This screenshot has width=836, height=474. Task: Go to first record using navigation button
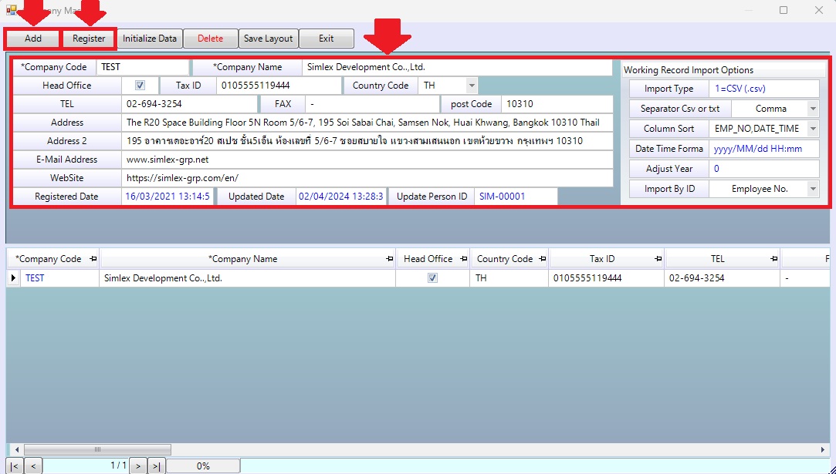[14, 466]
